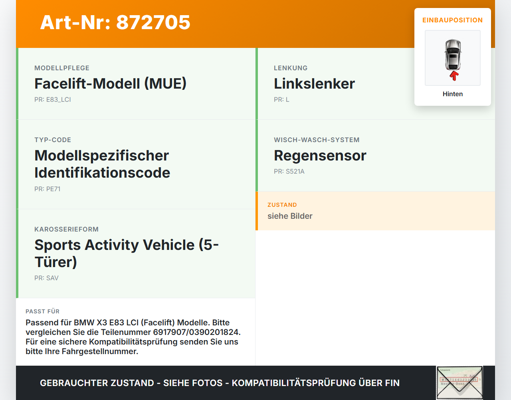Click the PR: S521A code

tap(289, 172)
